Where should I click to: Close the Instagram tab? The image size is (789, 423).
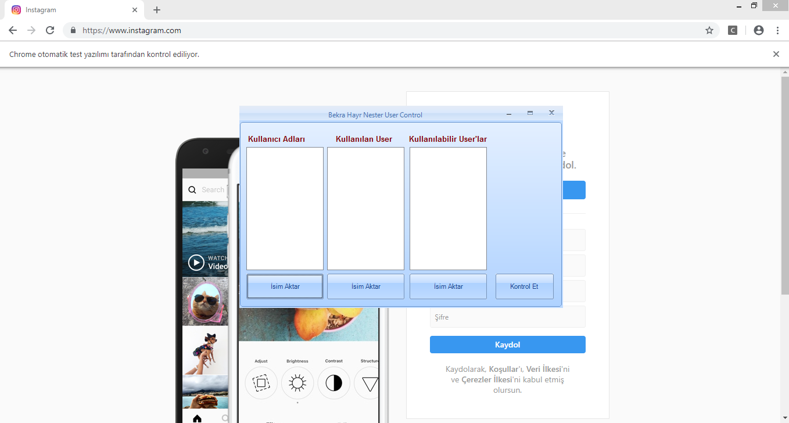pyautogui.click(x=135, y=10)
